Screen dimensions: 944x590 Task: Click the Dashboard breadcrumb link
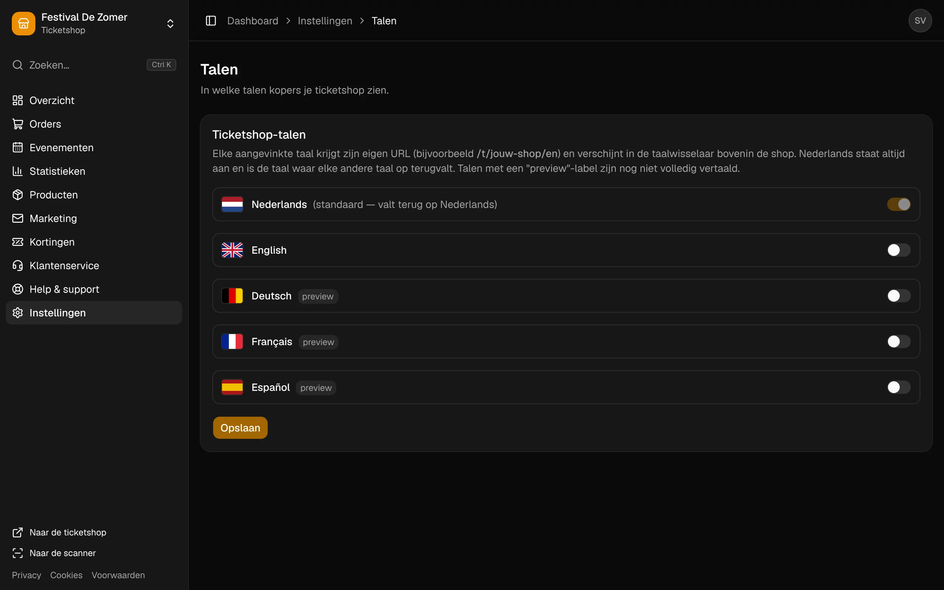[x=253, y=21]
